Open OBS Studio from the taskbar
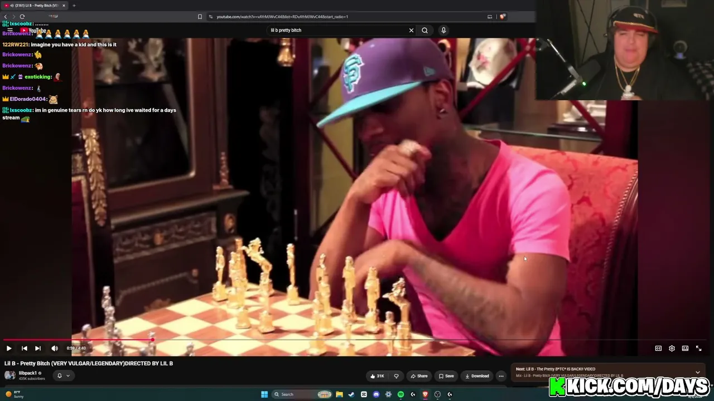714x401 pixels. click(437, 394)
